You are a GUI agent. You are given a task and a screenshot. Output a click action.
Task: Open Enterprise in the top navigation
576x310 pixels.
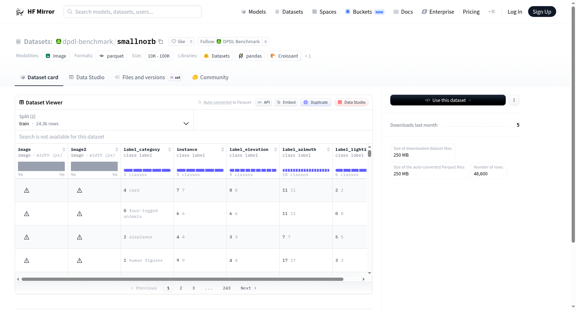(438, 12)
